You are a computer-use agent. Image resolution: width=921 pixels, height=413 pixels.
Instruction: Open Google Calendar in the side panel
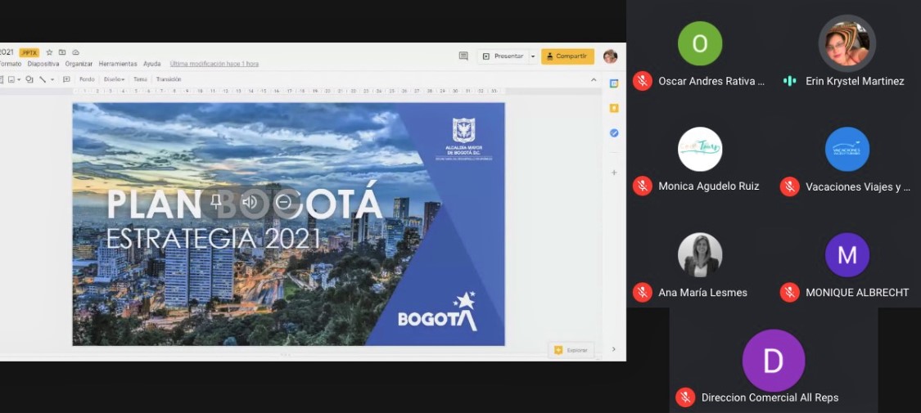614,83
